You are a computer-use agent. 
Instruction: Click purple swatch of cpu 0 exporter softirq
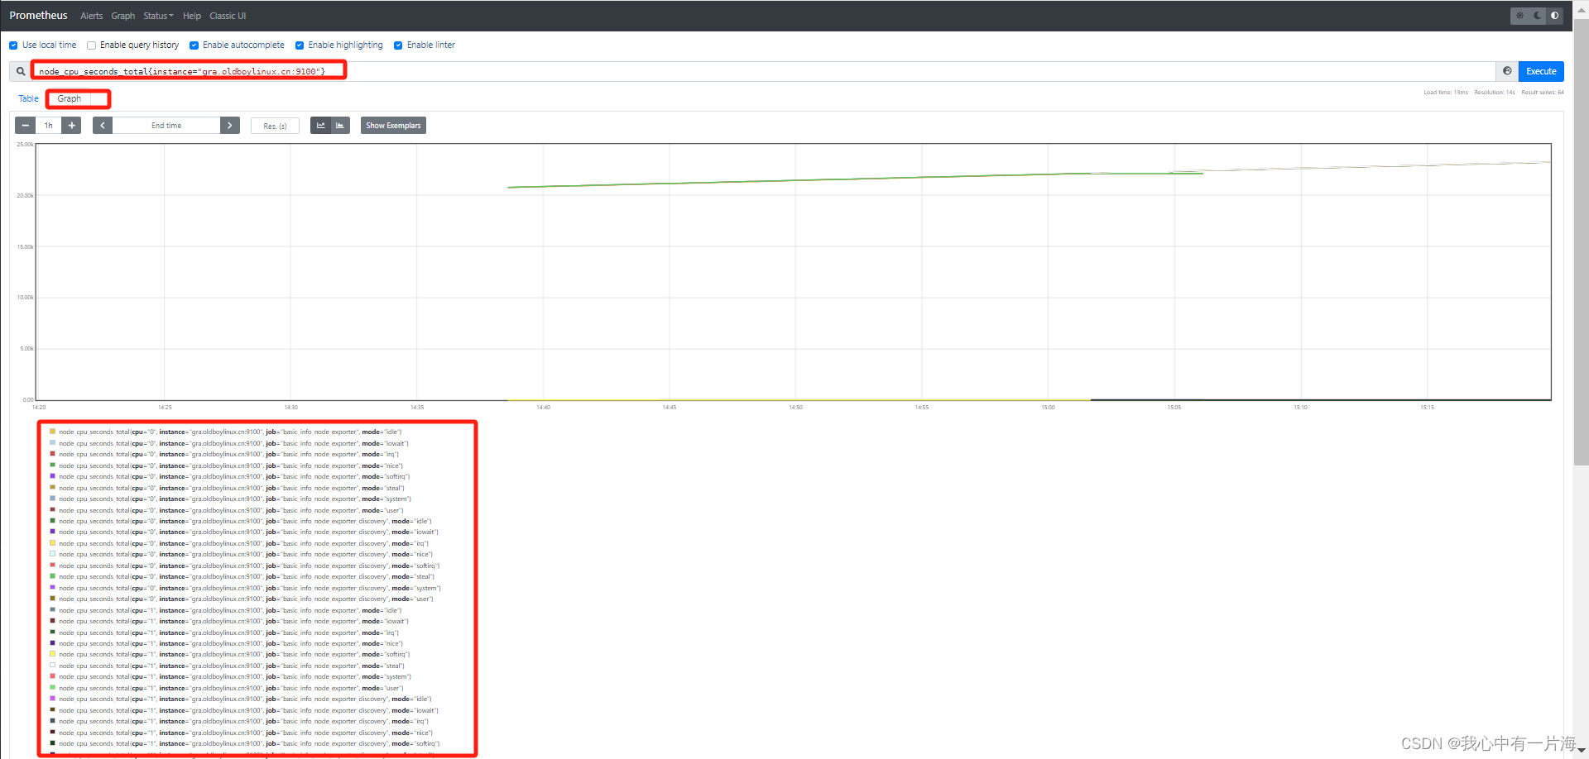click(x=53, y=476)
